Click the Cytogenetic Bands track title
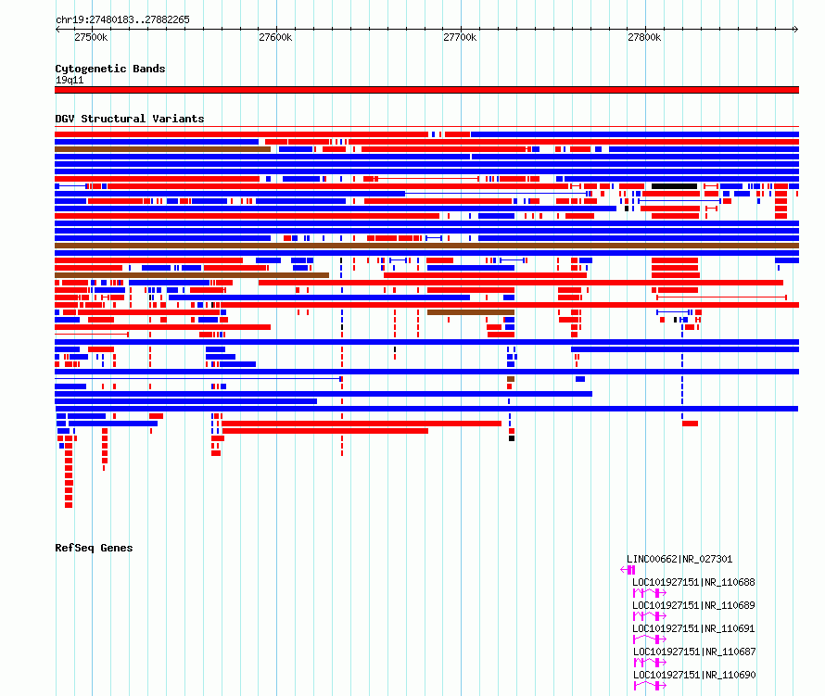The width and height of the screenshot is (825, 696). coord(110,69)
